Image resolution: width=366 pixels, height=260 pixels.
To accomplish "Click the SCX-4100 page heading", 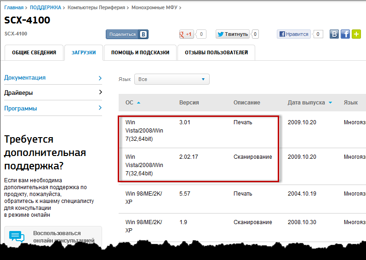I will (x=27, y=20).
